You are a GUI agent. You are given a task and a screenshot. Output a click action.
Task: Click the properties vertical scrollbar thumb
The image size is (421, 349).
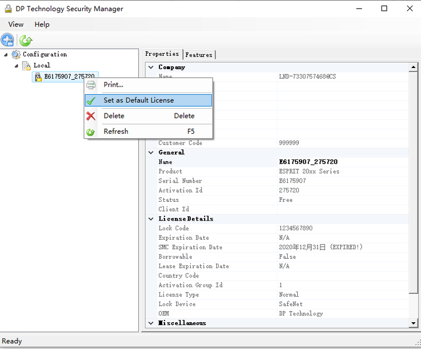click(x=413, y=183)
